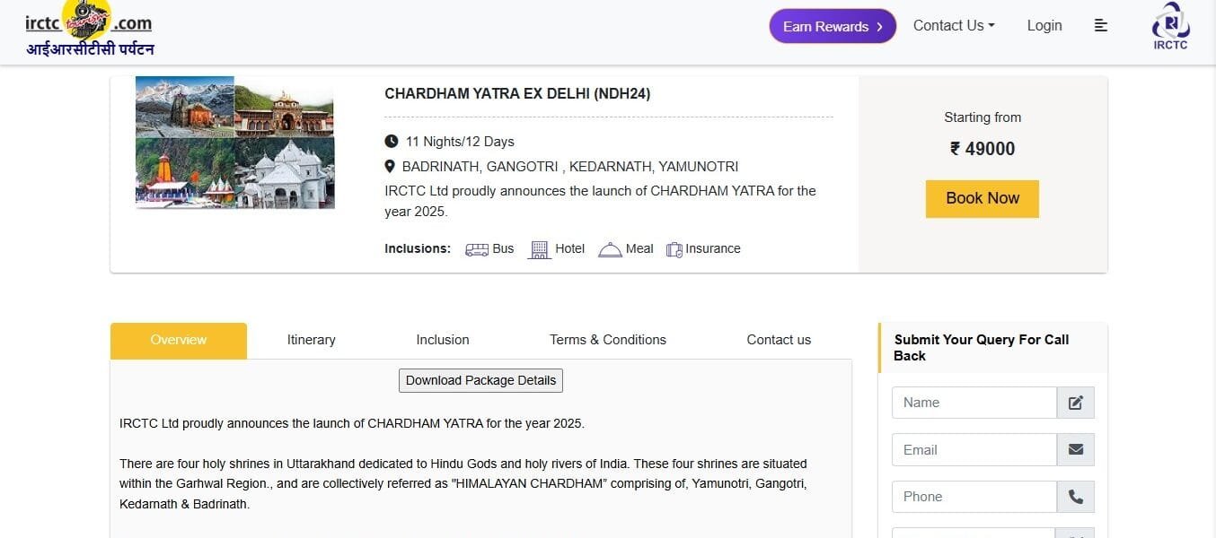Click the edit icon beside Name field
Image resolution: width=1216 pixels, height=538 pixels.
pos(1076,403)
